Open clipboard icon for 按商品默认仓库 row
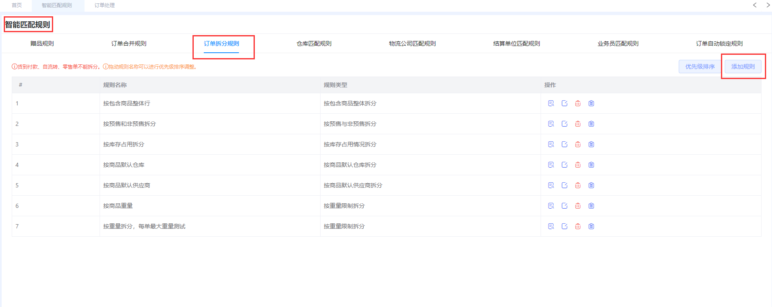772x307 pixels. [591, 165]
